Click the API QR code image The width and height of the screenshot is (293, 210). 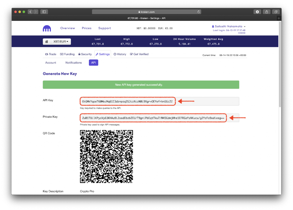point(106,156)
